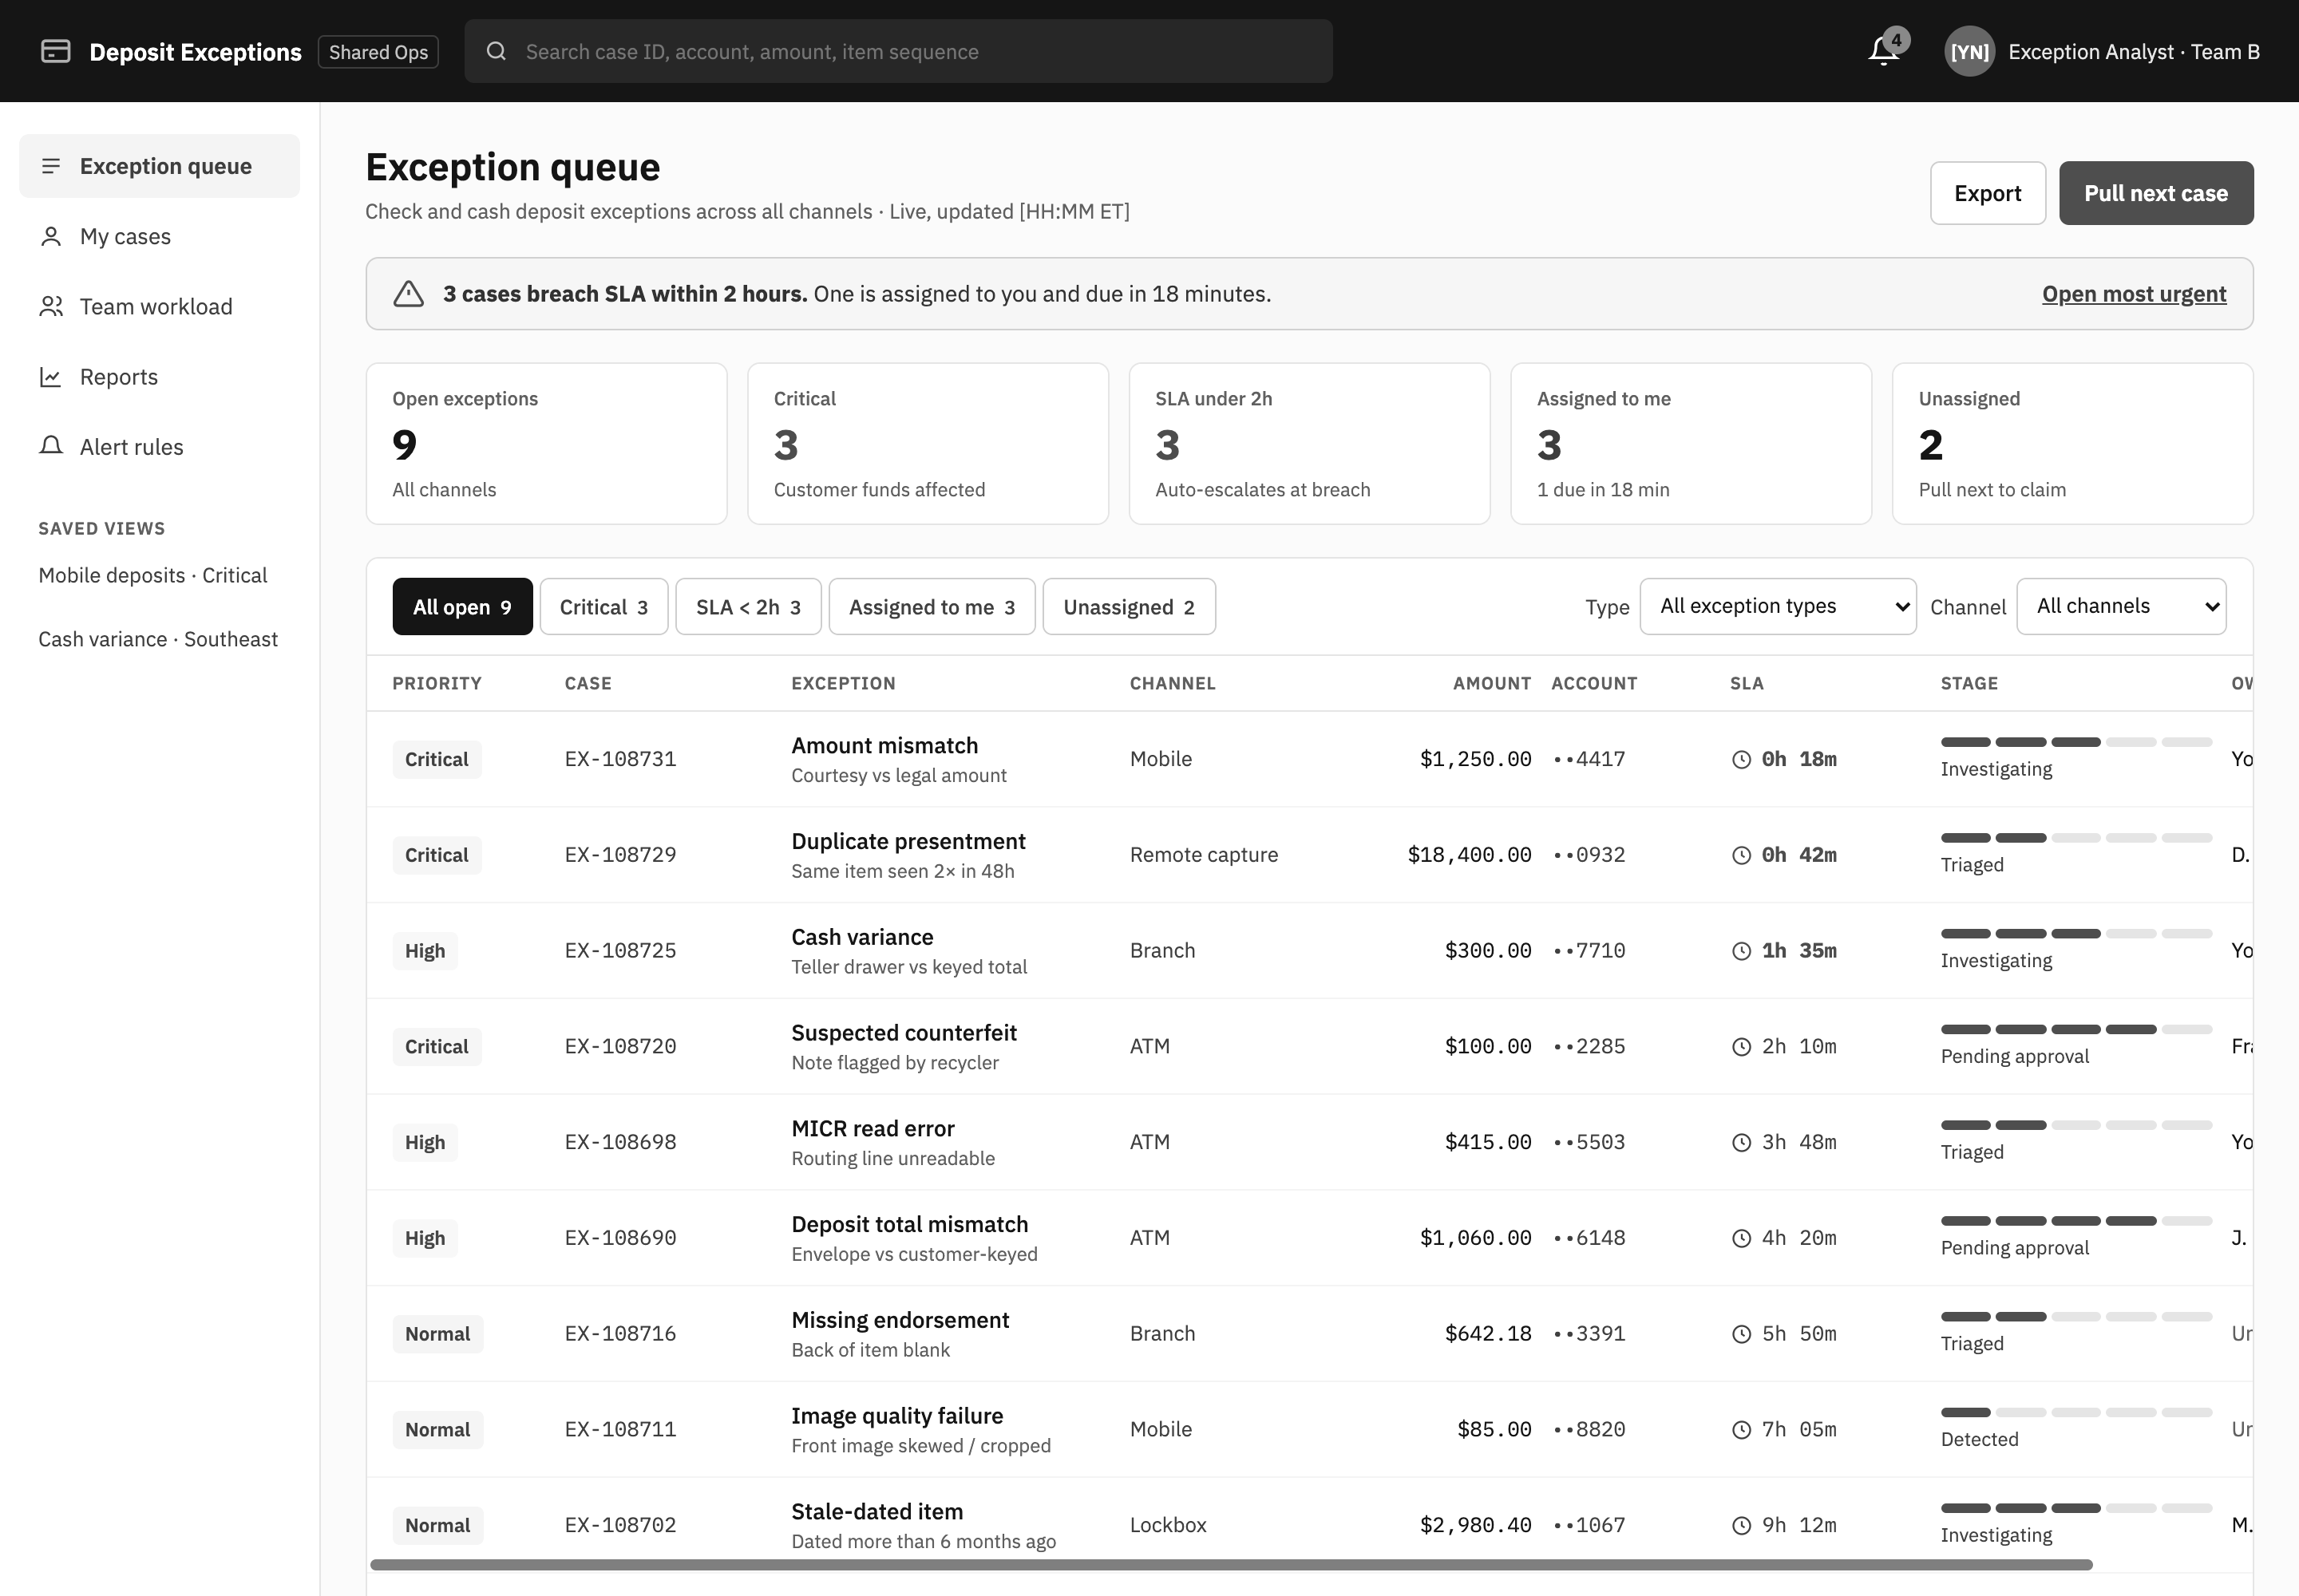Show the Assigned to me tab

click(932, 607)
